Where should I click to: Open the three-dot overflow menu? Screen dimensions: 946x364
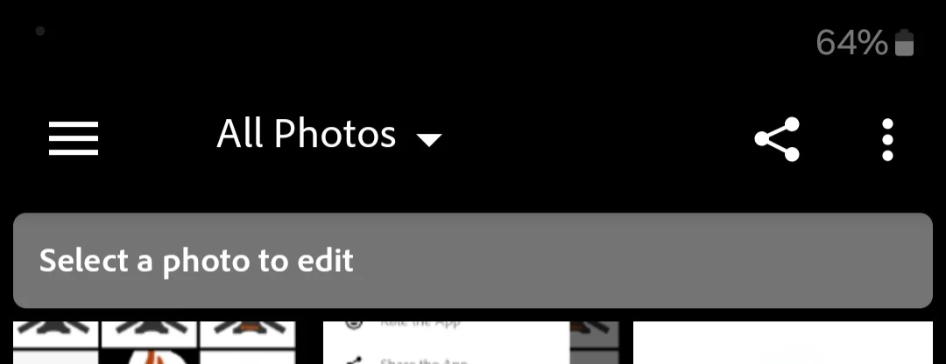pos(887,140)
